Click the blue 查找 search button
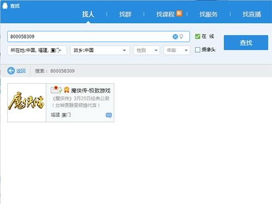Screen dimensions: 272x204 click(246, 42)
